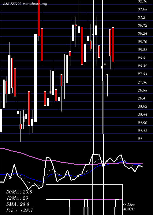
Task: Open the munafasutra.org watermark link text
Action: pyautogui.click(x=35, y=4)
